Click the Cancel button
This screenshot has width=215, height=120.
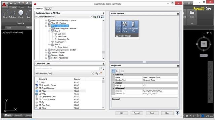137,113
